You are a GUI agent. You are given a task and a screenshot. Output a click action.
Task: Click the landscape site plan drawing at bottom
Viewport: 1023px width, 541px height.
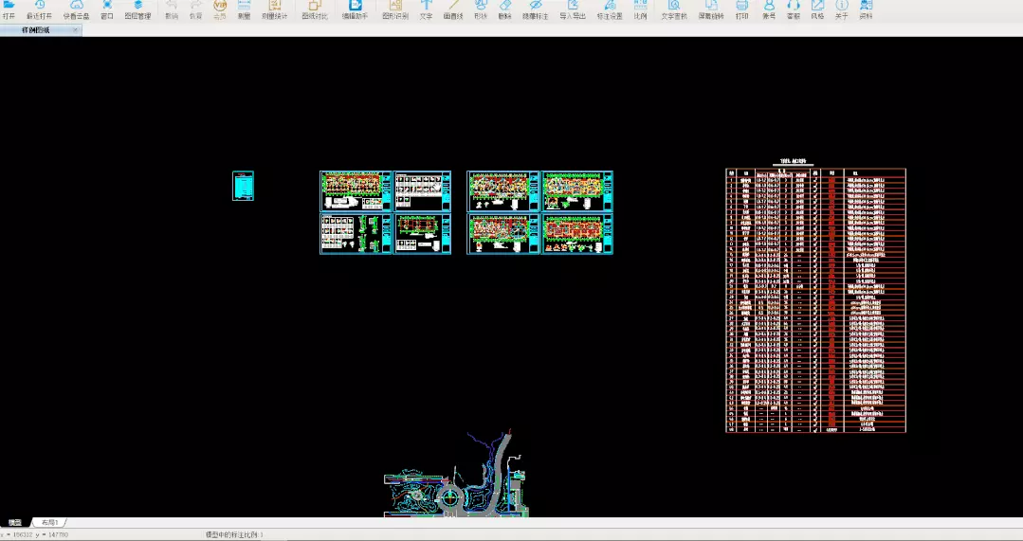(456, 474)
